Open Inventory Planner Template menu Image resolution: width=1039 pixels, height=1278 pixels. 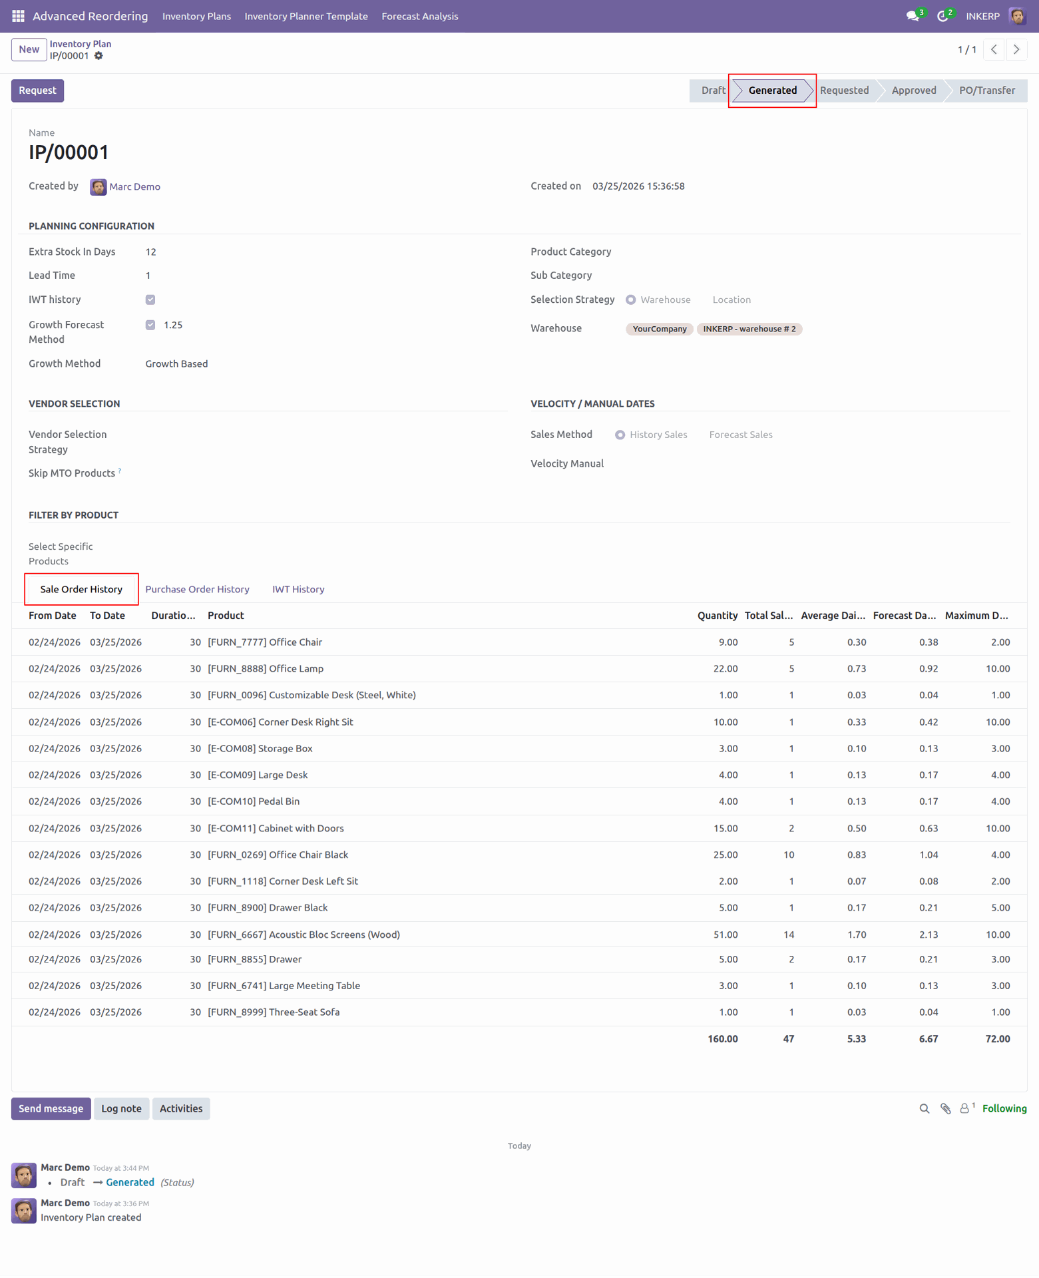[x=306, y=16]
